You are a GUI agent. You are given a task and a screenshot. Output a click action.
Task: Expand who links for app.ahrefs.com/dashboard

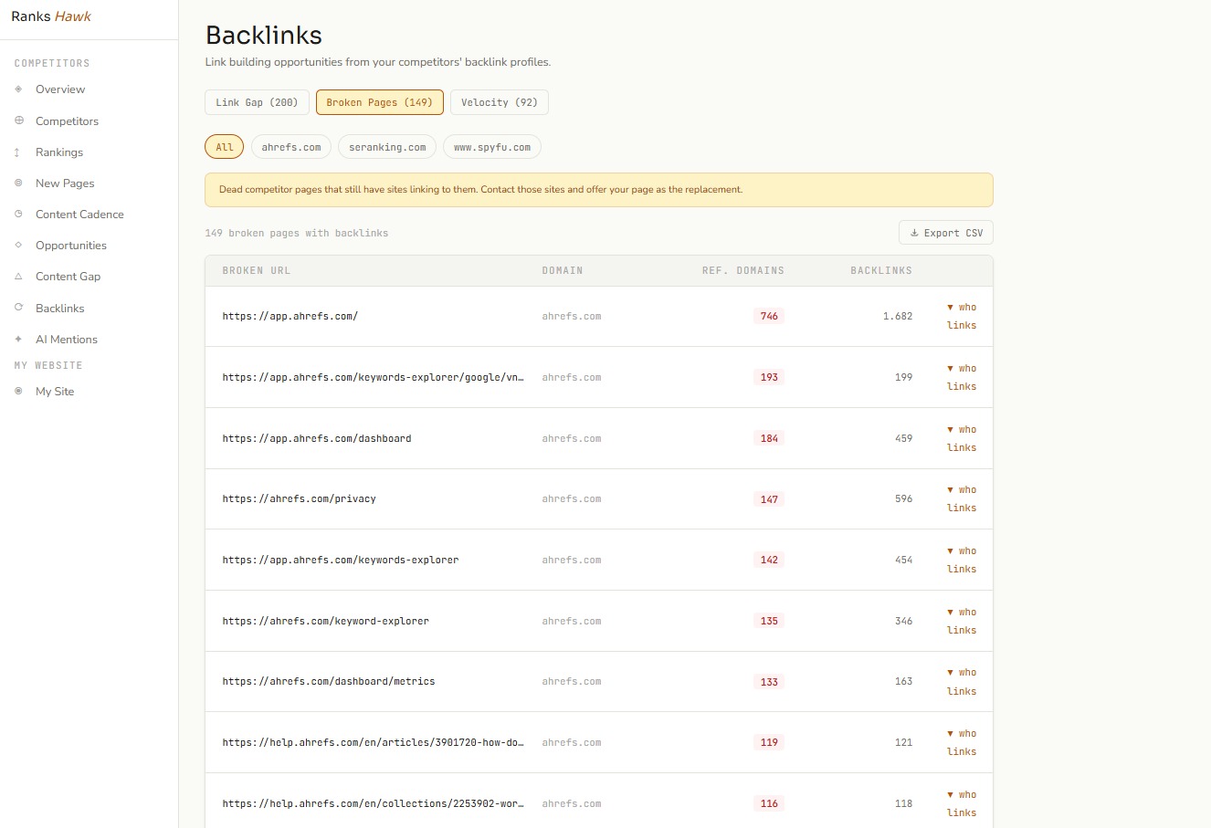[x=962, y=439]
